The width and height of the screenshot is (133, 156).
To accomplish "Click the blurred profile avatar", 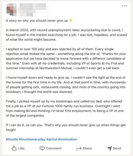I will point(12,10).
